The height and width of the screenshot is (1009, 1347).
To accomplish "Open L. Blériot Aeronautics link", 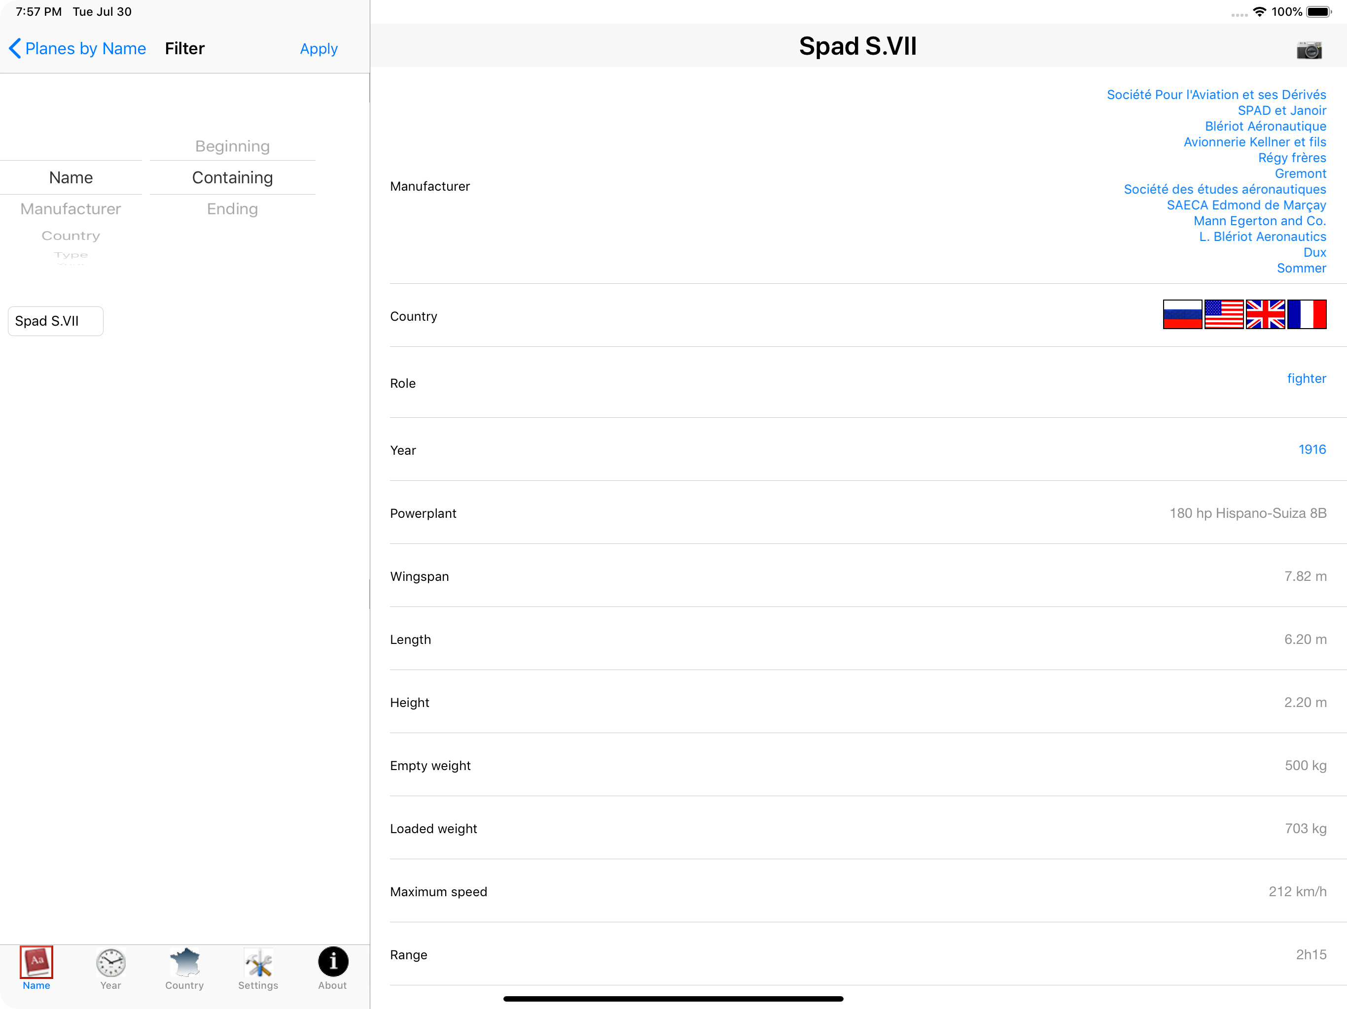I will tap(1262, 237).
